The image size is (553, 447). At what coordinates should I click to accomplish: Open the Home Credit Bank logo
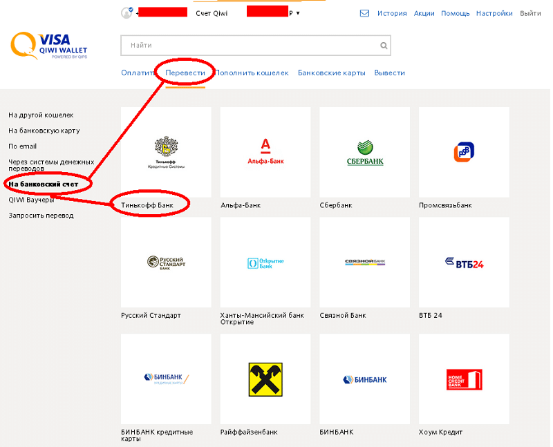(x=464, y=379)
